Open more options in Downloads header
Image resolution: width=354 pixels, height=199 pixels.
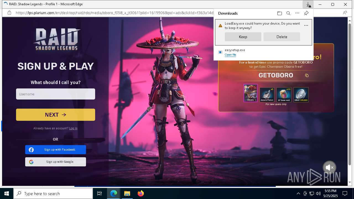click(297, 13)
